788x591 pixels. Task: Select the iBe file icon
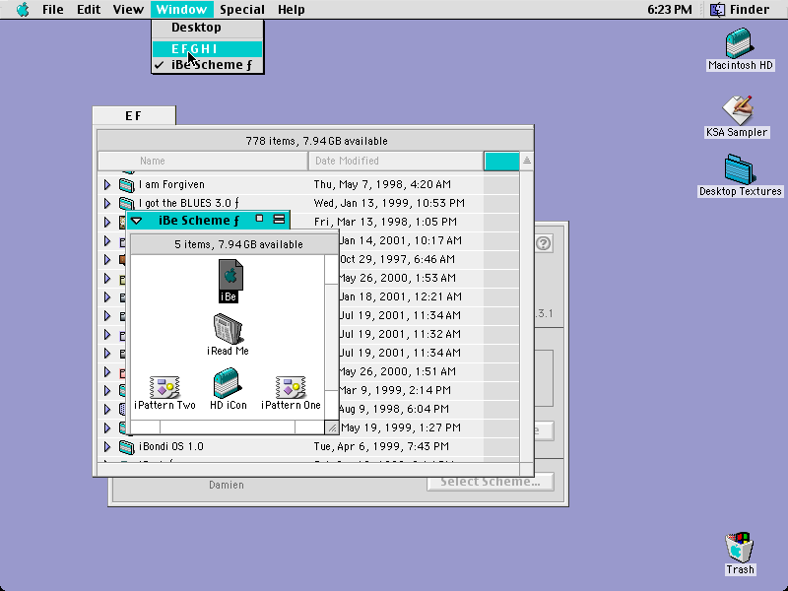(x=229, y=281)
